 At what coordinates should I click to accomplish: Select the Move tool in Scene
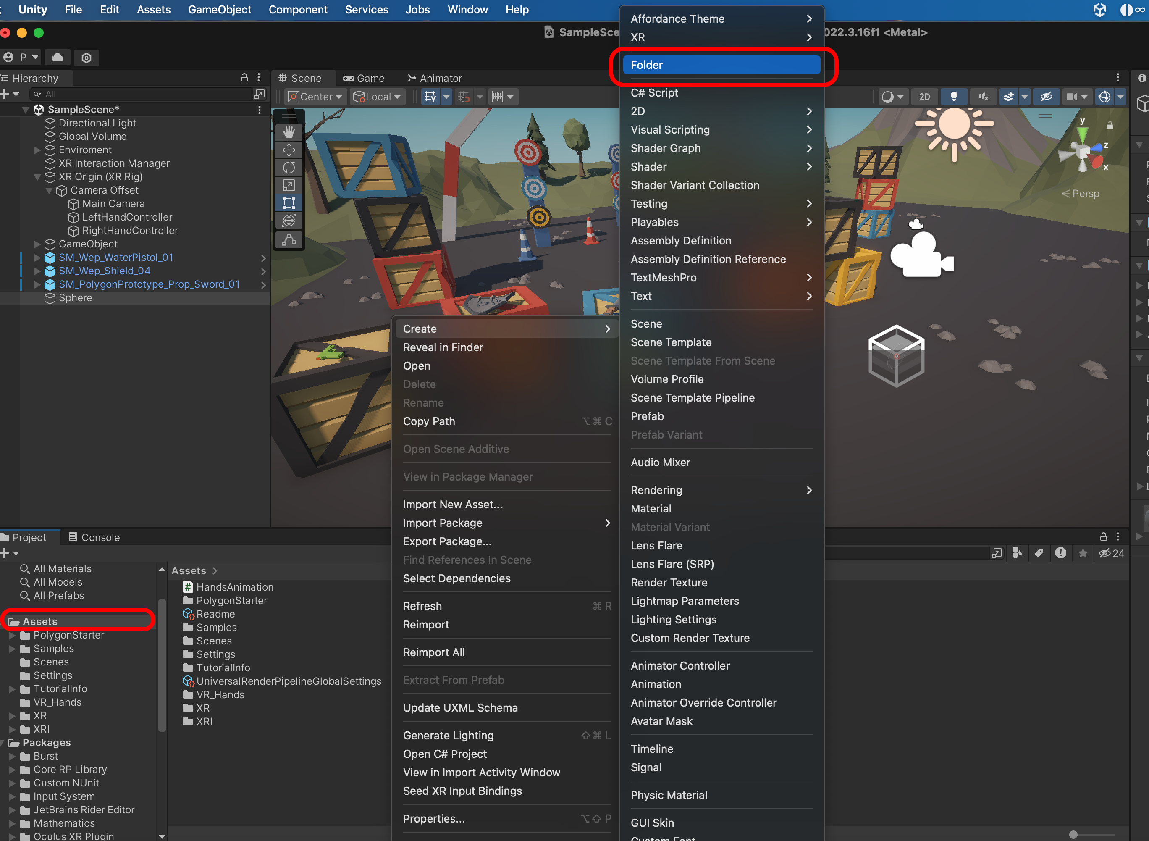pos(289,150)
